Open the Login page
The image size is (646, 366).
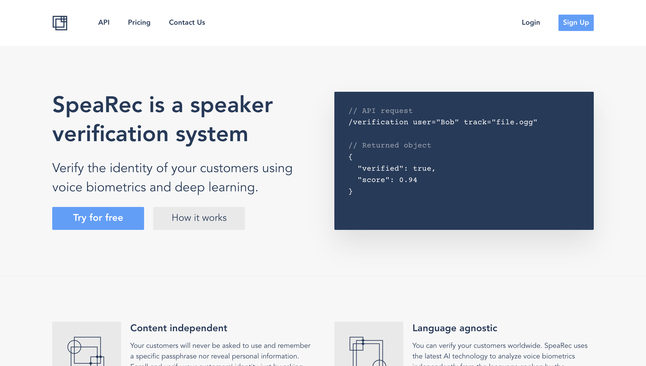pyautogui.click(x=531, y=22)
